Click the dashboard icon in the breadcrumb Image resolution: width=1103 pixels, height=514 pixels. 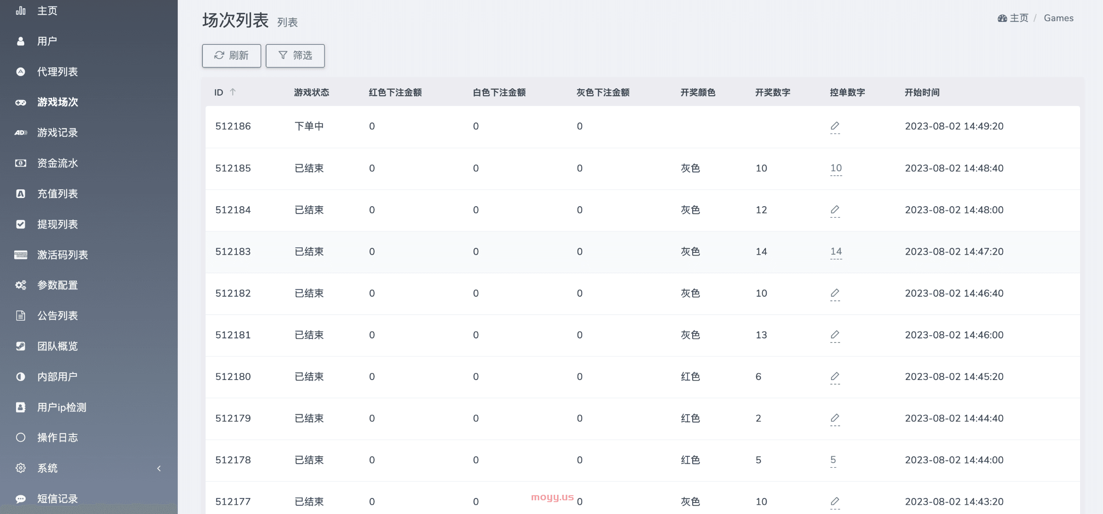click(x=1002, y=18)
